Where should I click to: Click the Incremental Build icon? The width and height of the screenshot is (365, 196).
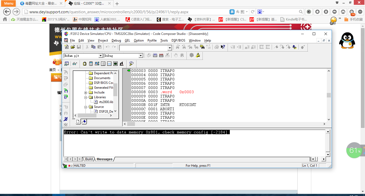click(155, 55)
